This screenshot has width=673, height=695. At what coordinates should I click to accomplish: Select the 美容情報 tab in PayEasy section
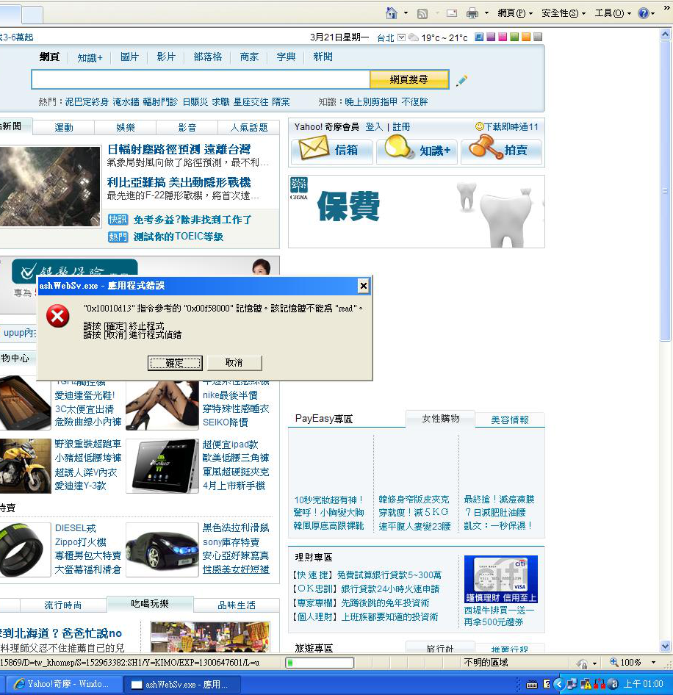click(x=510, y=419)
